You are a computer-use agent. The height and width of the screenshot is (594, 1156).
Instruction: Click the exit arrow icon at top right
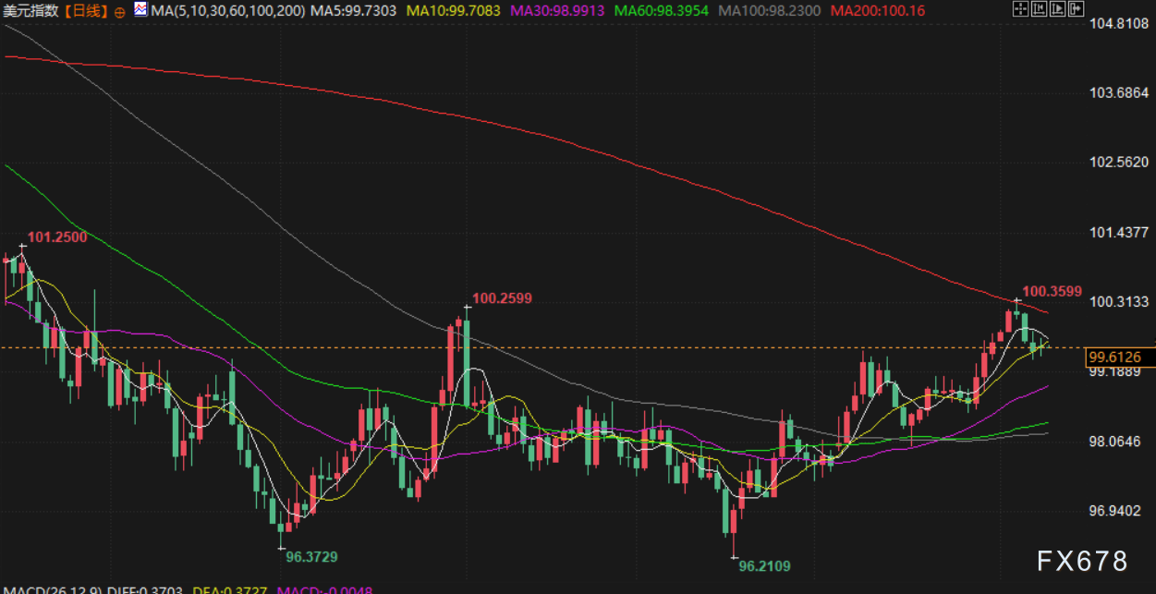[x=1077, y=10]
